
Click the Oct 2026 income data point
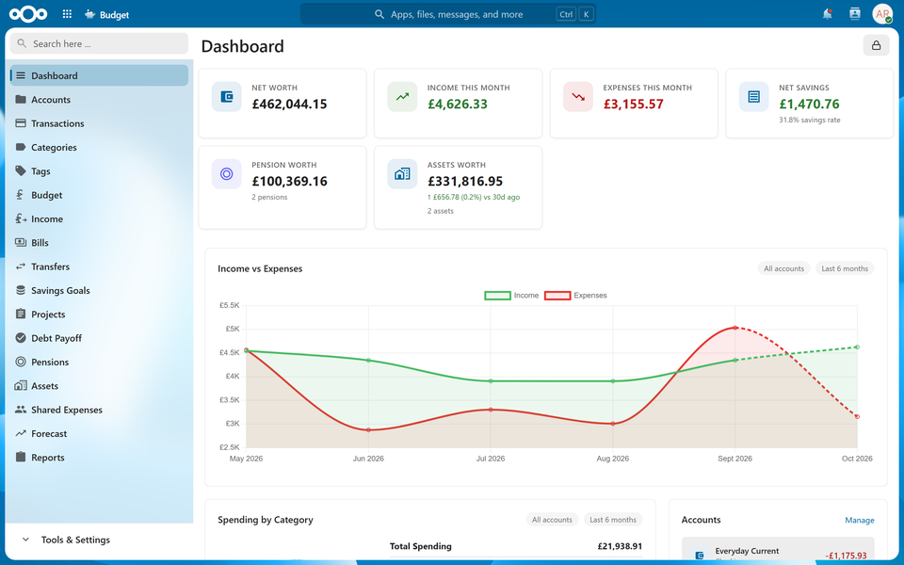(857, 347)
